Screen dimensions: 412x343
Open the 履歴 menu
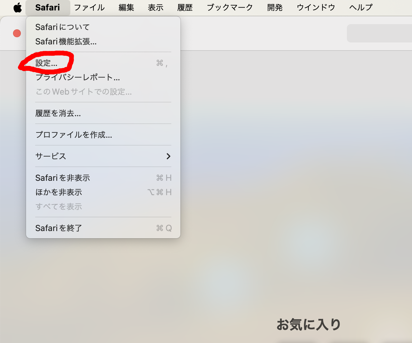pyautogui.click(x=185, y=8)
